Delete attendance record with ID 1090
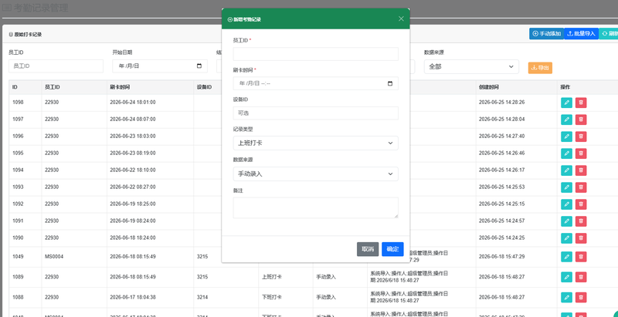Screen dimensions: 618x317 click(x=581, y=238)
